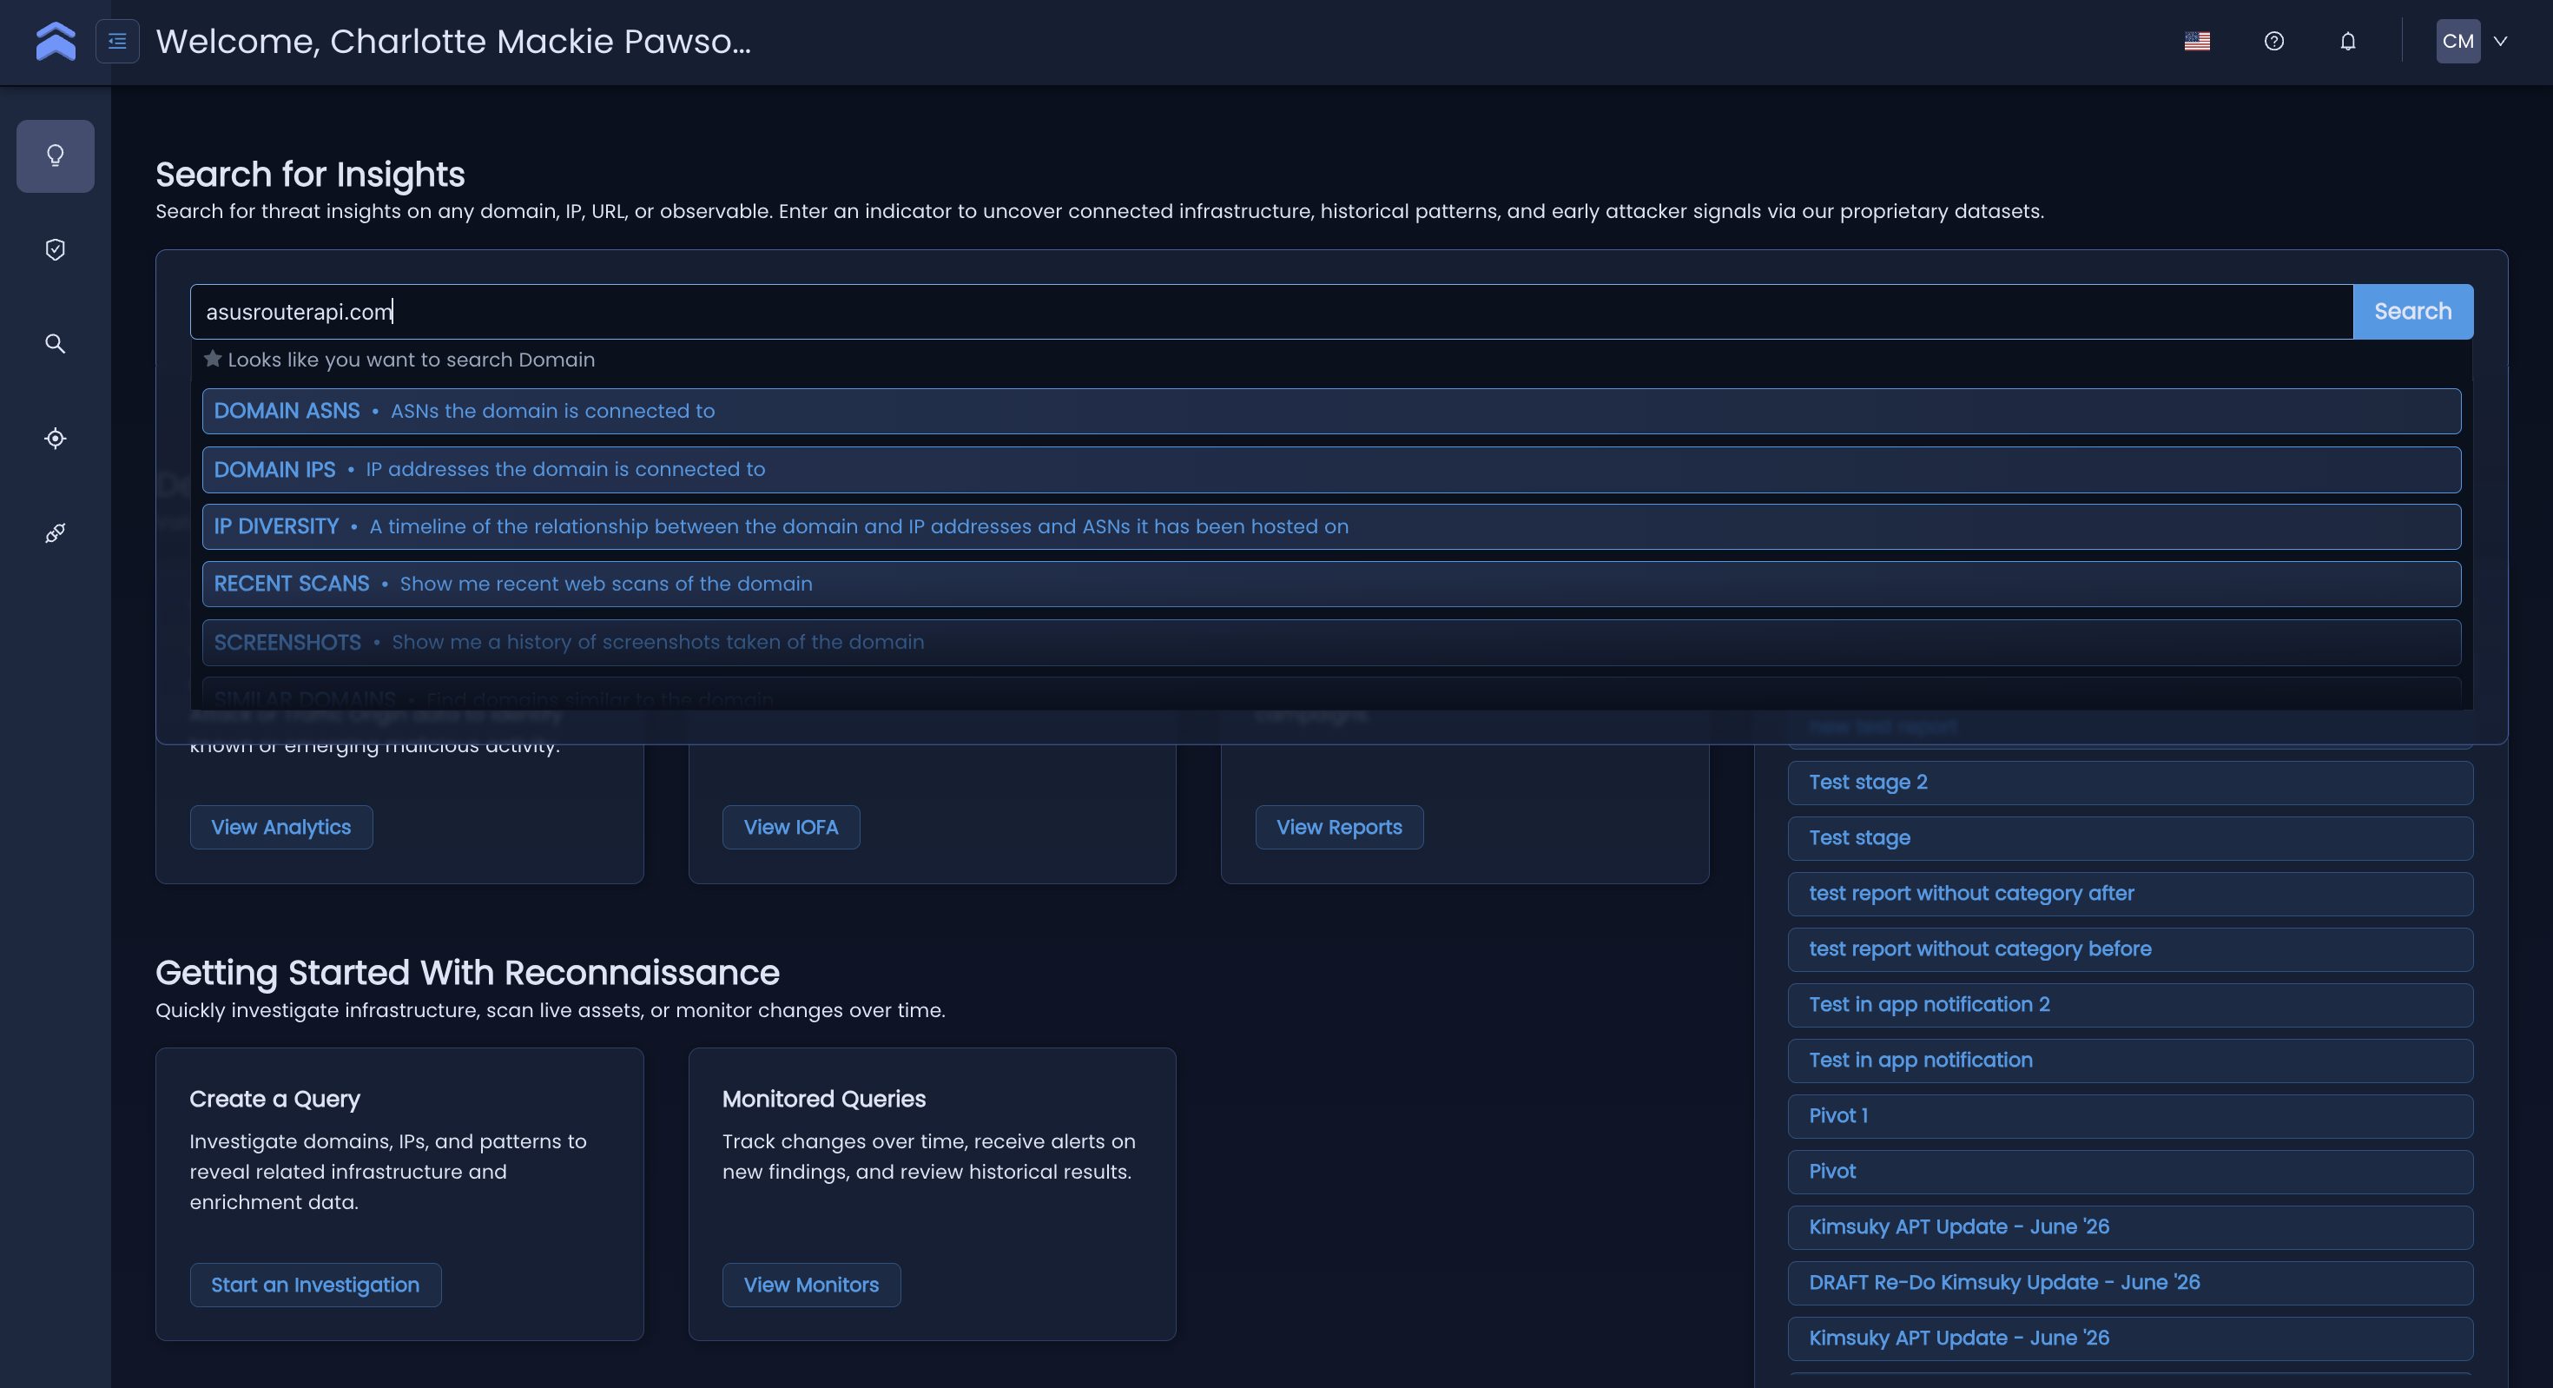This screenshot has height=1388, width=2553.
Task: Click the Search for Insights heading
Action: pos(310,175)
